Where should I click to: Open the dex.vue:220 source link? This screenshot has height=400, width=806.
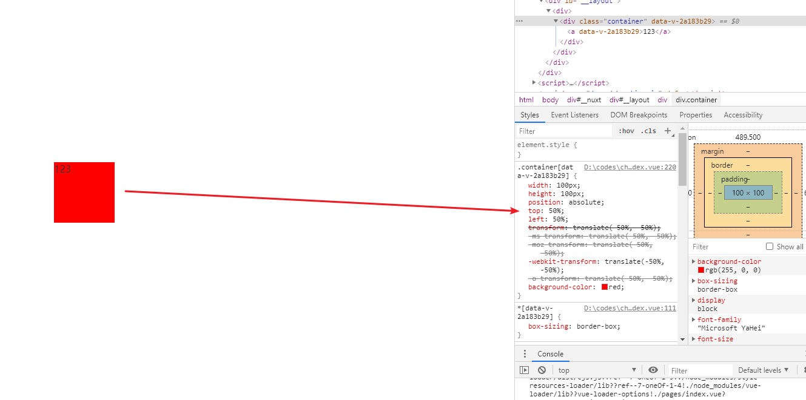630,167
